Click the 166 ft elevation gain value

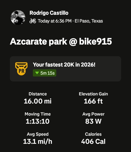click(93, 101)
